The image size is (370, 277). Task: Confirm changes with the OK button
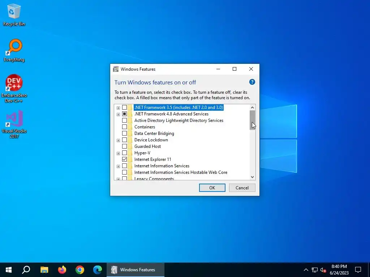coord(212,188)
